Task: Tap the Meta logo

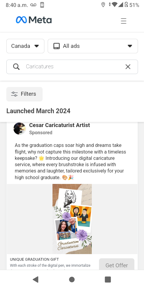Action: 34,20
